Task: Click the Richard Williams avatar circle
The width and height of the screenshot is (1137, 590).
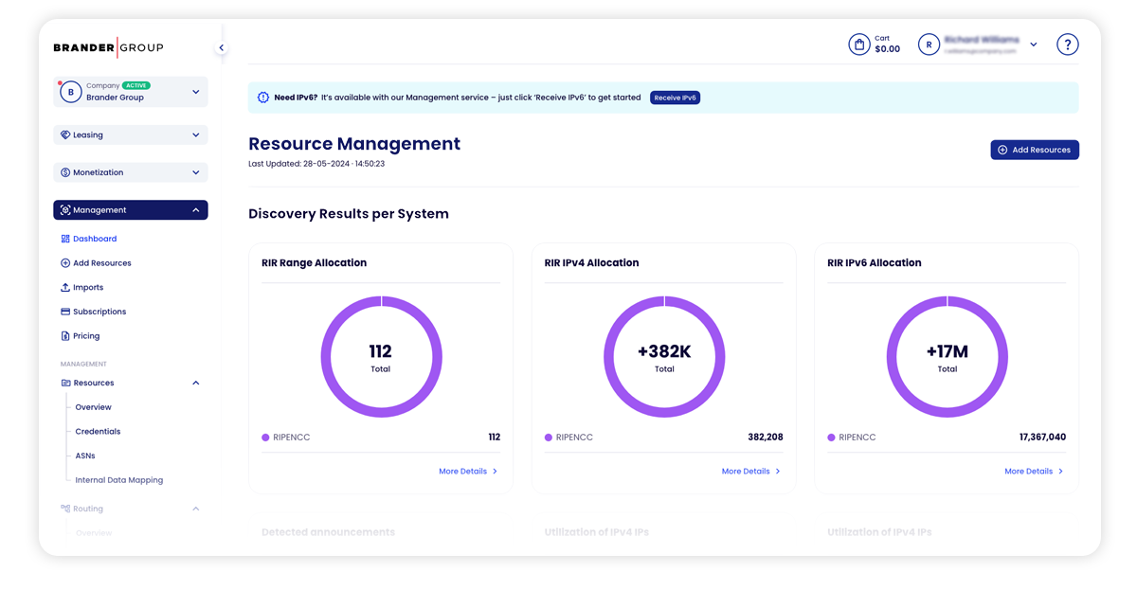Action: [928, 44]
